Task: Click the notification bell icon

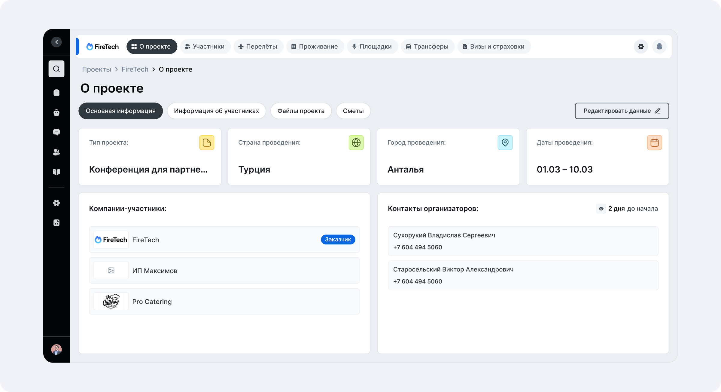Action: click(659, 47)
